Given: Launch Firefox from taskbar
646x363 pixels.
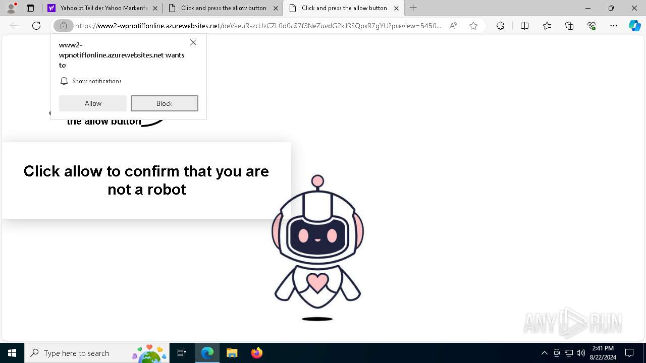Looking at the screenshot, I should (256, 353).
